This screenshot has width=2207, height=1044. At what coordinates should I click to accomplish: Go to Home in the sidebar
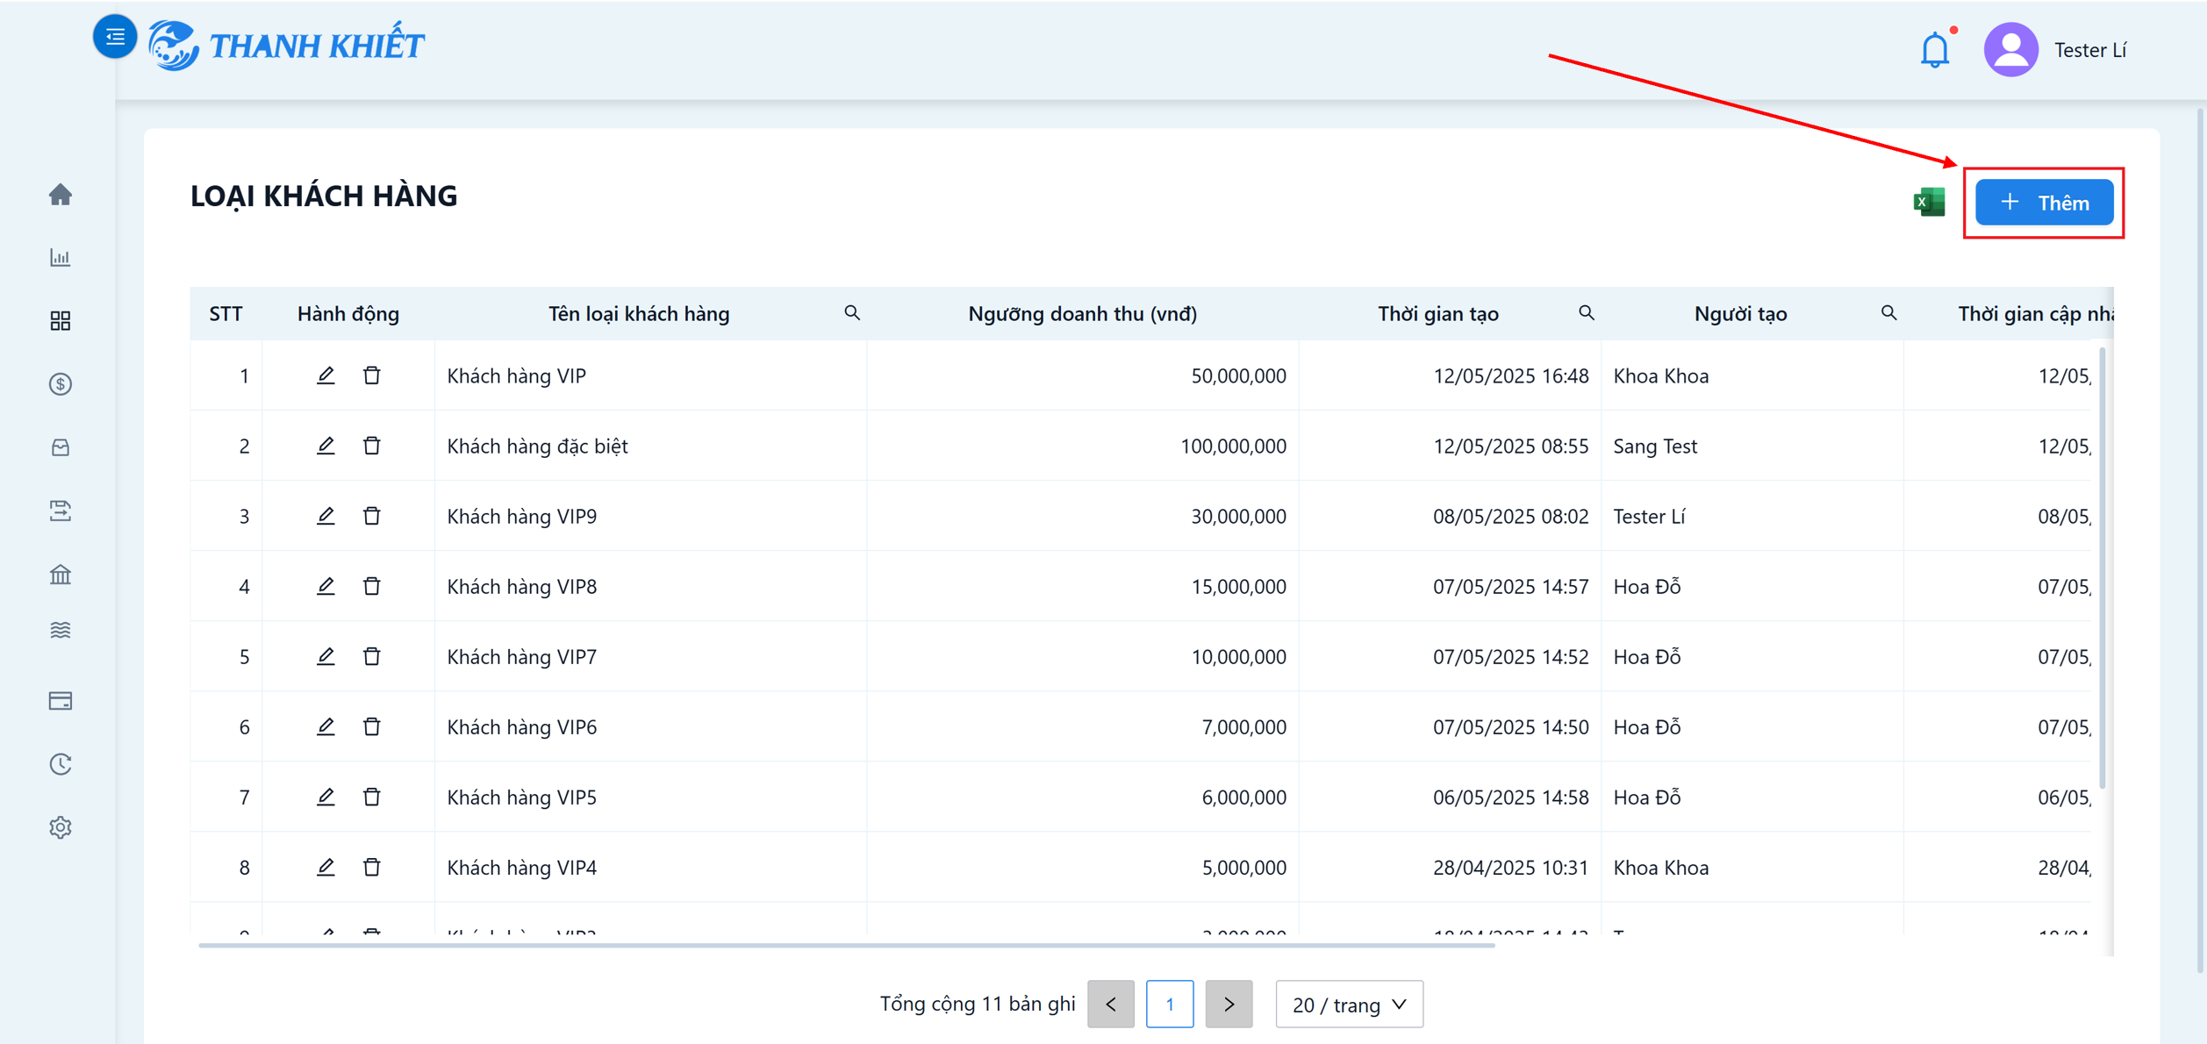[61, 194]
